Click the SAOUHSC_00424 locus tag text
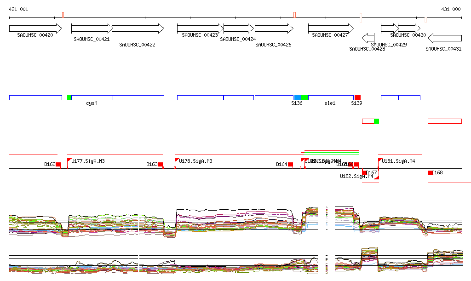The image size is (471, 281). [238, 40]
